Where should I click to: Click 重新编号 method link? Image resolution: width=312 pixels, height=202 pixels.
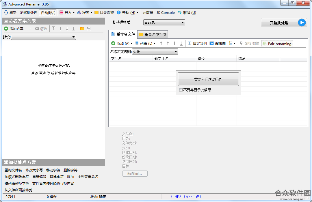[x=39, y=177]
